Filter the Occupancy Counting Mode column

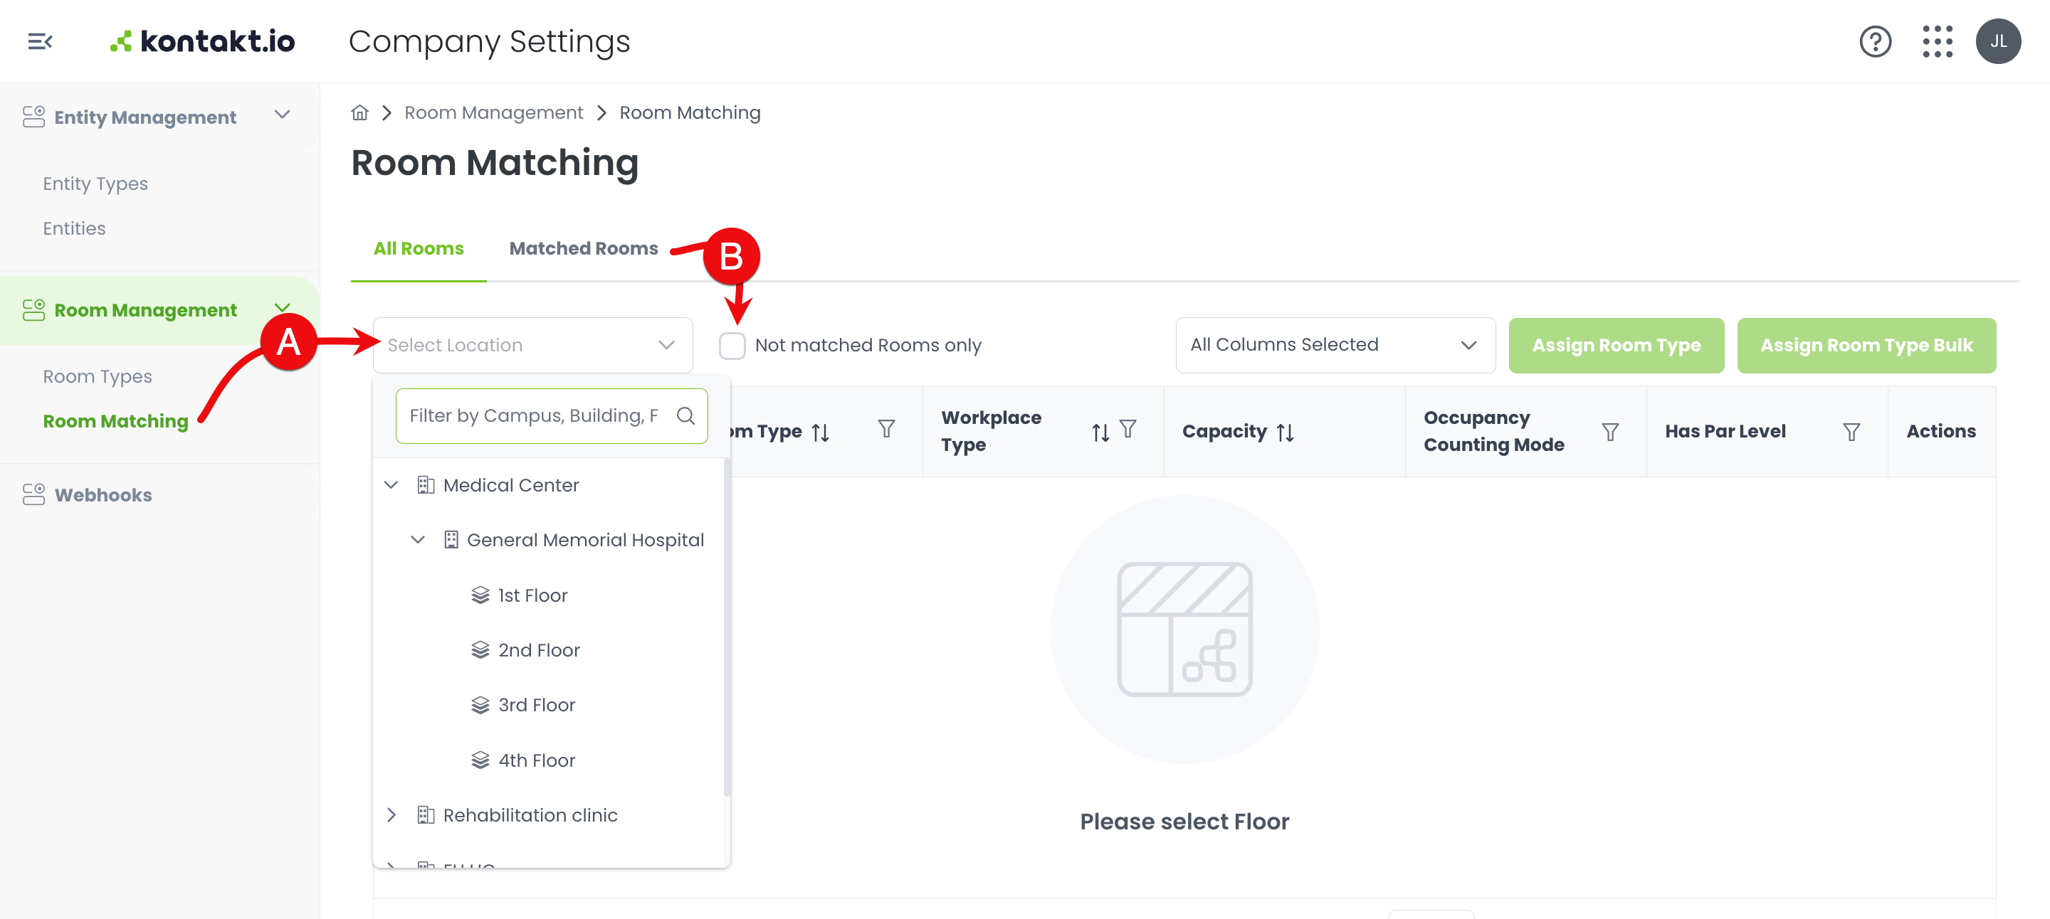1610,432
